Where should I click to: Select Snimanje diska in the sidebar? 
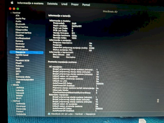click(x=23, y=77)
